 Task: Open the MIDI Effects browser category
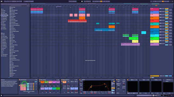click(x=5, y=17)
